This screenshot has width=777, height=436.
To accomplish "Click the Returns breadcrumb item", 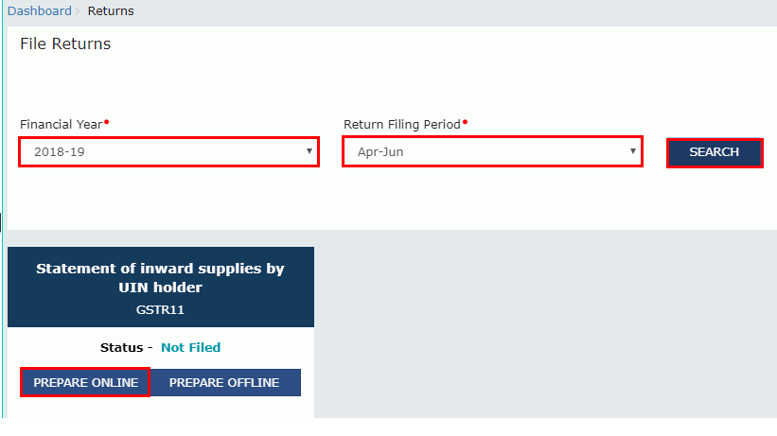I will tap(111, 11).
